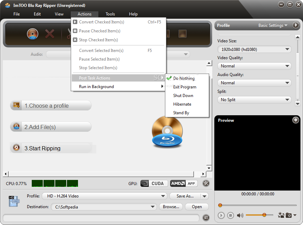Expand the Save As arrow dropdown
This screenshot has height=225, width=303.
(204, 196)
